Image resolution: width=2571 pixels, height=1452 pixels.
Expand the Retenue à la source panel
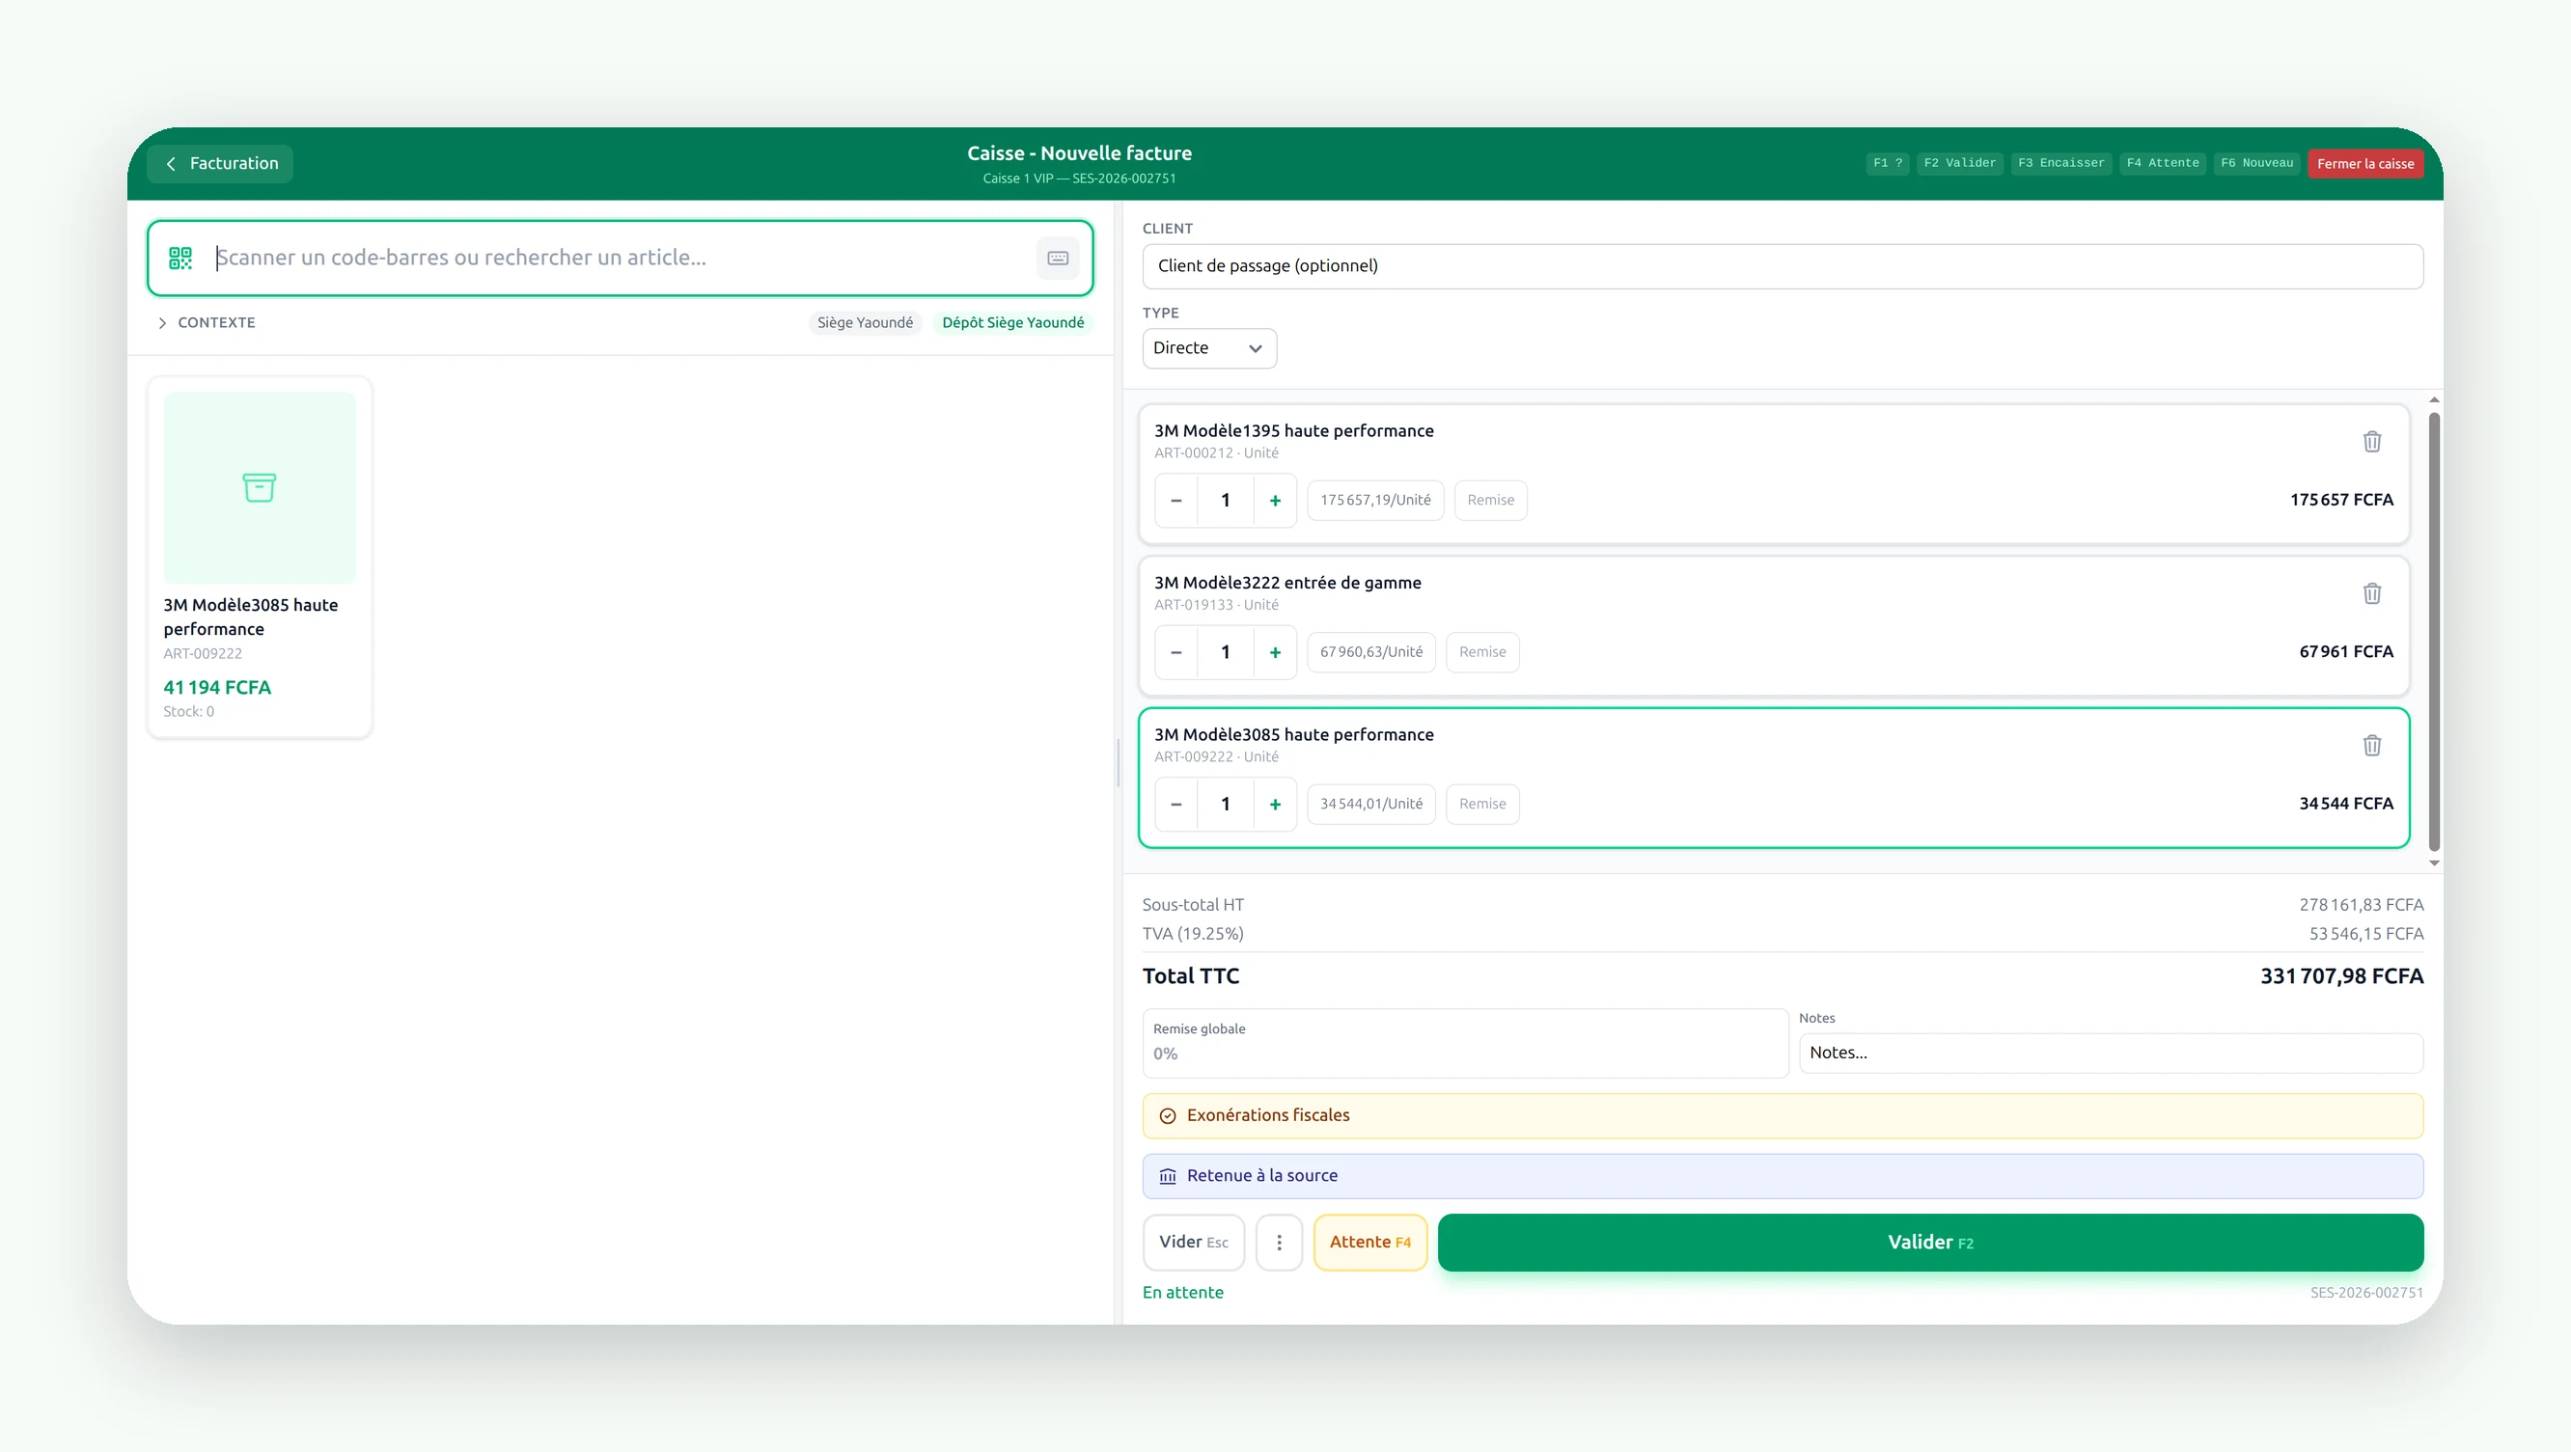[x=1783, y=1177]
